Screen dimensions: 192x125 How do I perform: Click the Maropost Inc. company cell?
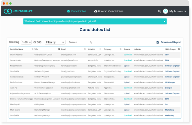tap(109, 77)
